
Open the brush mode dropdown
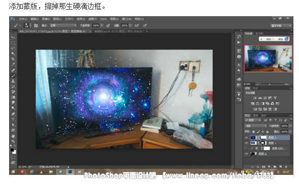pos(63,25)
